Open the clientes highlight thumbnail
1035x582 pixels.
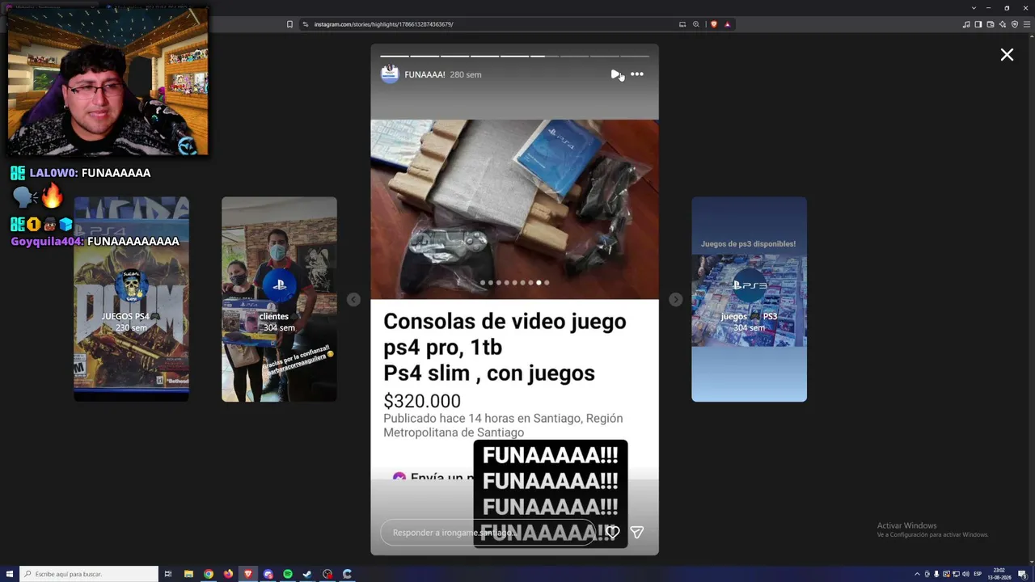[x=279, y=299]
